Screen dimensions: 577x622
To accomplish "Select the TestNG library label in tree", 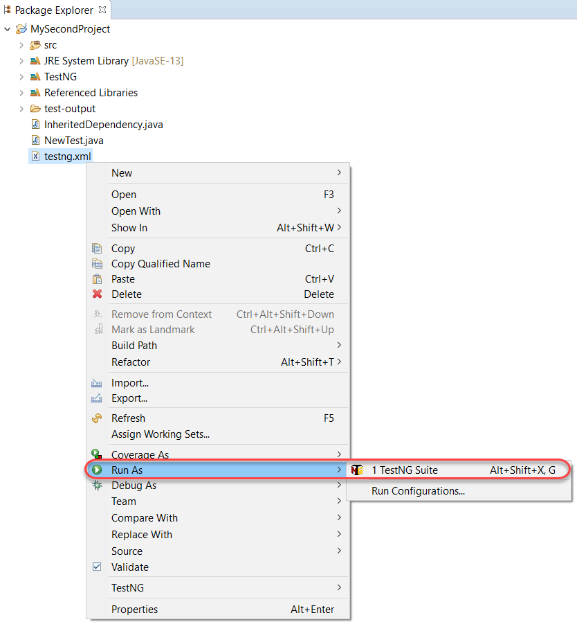I will click(x=60, y=77).
